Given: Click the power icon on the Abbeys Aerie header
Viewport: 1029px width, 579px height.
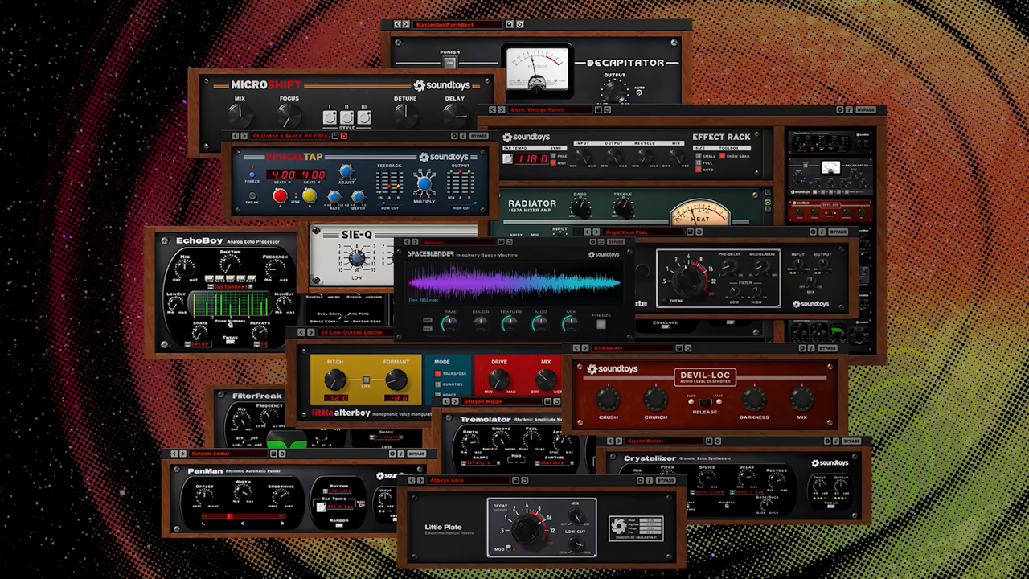Looking at the screenshot, I should click(640, 480).
